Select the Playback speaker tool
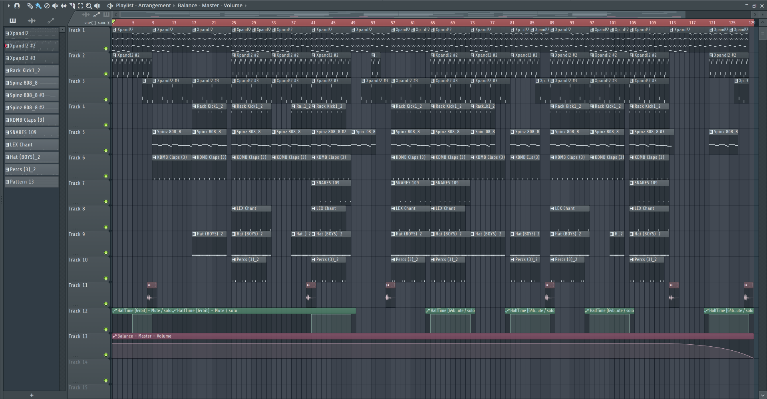 (97, 6)
